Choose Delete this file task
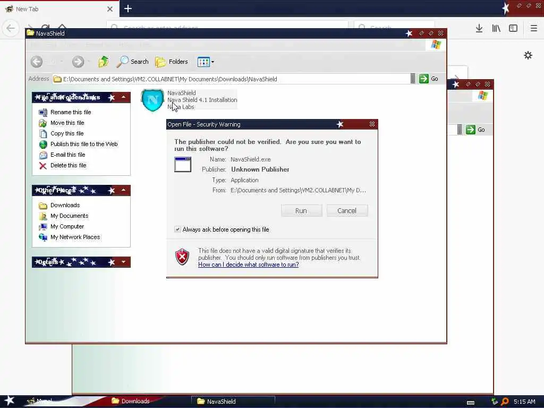This screenshot has width=544, height=408. click(x=69, y=166)
